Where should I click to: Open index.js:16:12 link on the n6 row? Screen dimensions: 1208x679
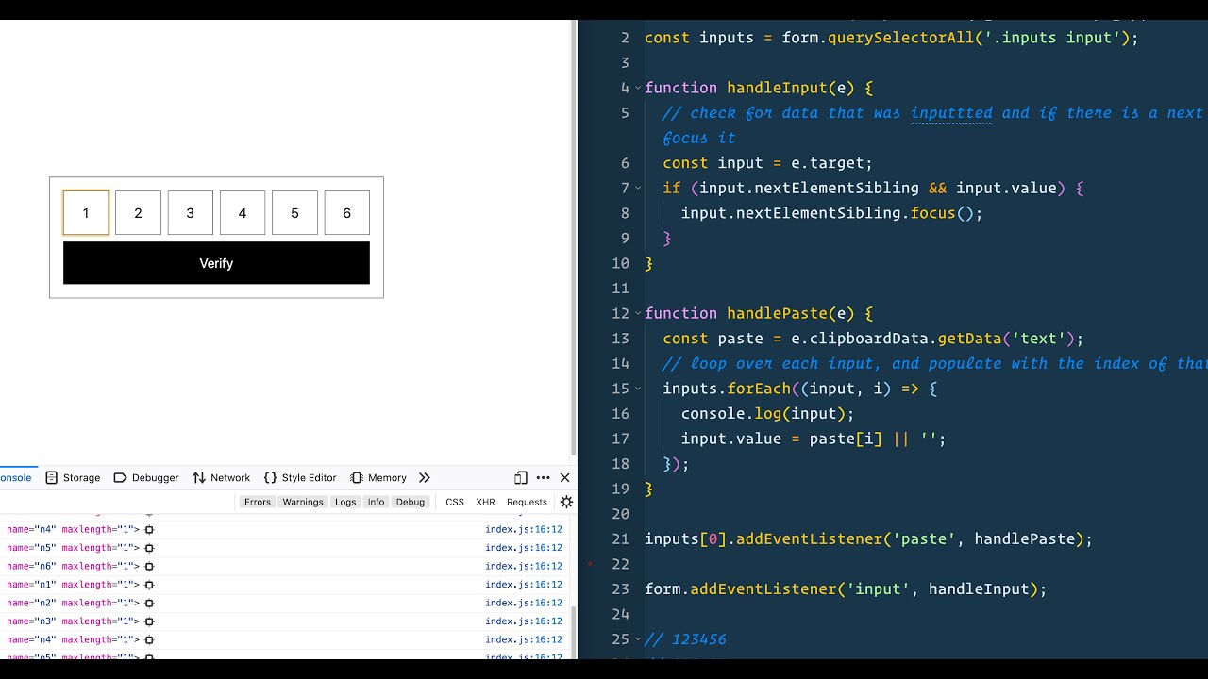[524, 566]
